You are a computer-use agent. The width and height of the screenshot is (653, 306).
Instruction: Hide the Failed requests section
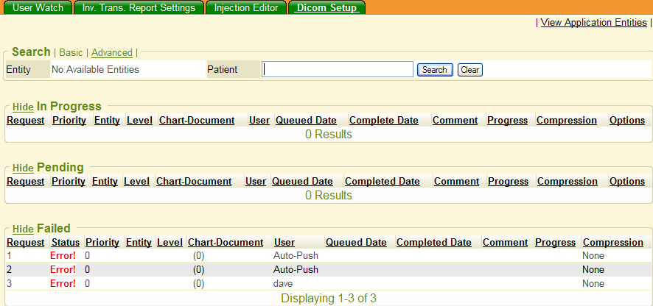pyautogui.click(x=23, y=230)
